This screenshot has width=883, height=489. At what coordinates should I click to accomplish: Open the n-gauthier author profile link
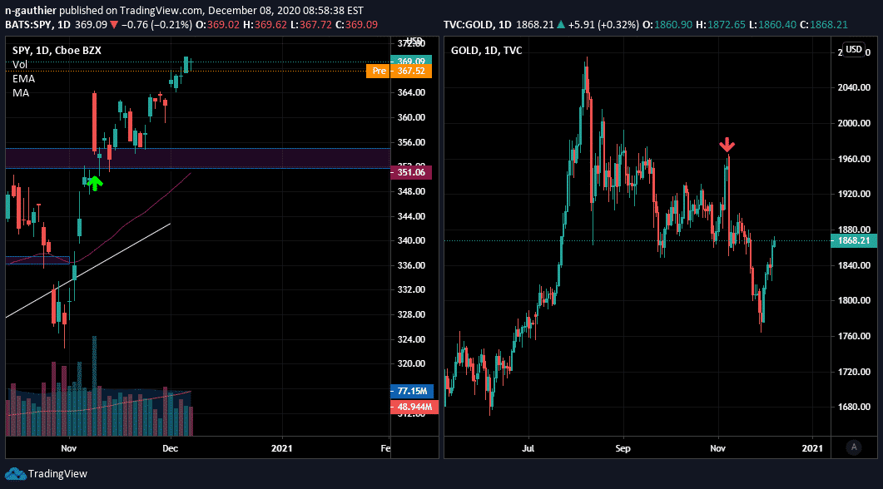point(31,10)
